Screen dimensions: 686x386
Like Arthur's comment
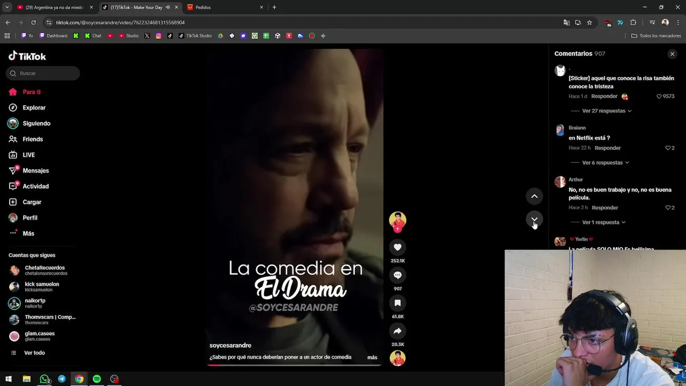(668, 207)
